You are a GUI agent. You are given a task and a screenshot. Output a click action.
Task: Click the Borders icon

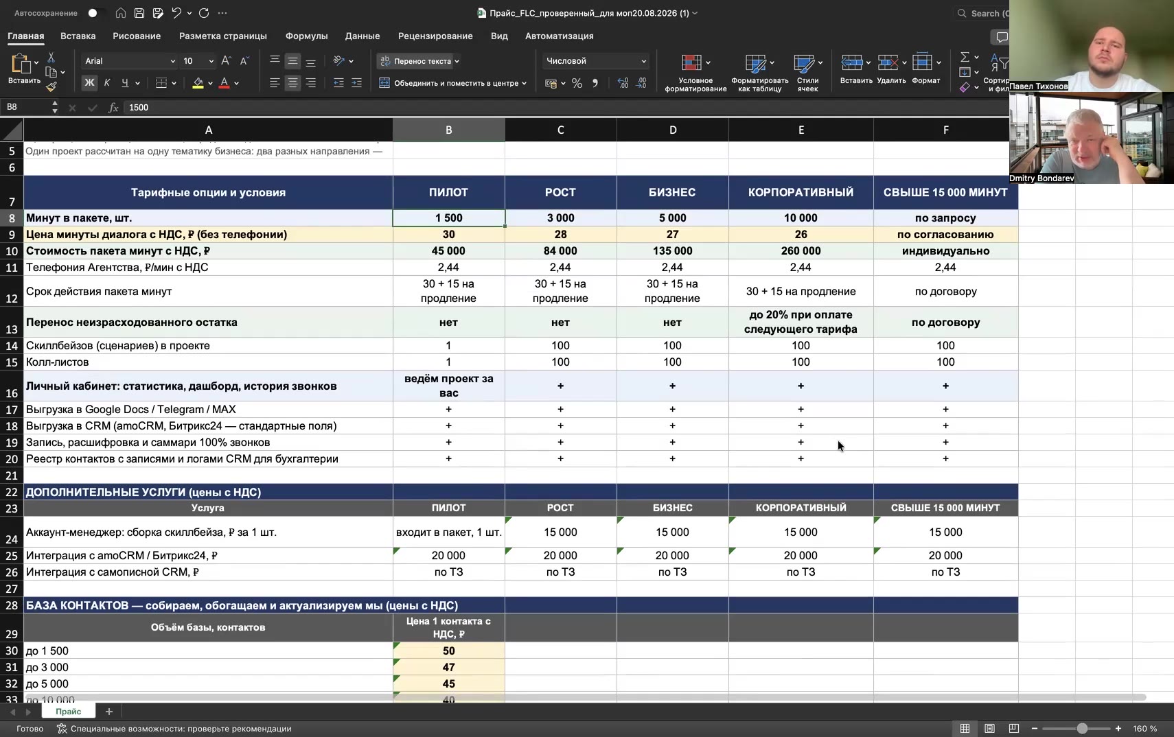pyautogui.click(x=161, y=83)
